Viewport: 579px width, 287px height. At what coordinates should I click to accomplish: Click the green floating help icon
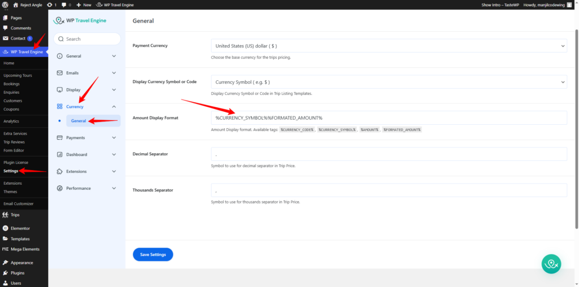550,264
